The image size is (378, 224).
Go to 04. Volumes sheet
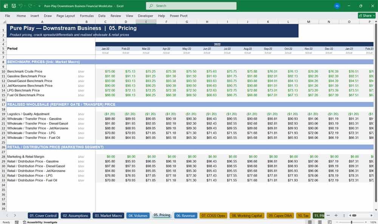coord(138,216)
